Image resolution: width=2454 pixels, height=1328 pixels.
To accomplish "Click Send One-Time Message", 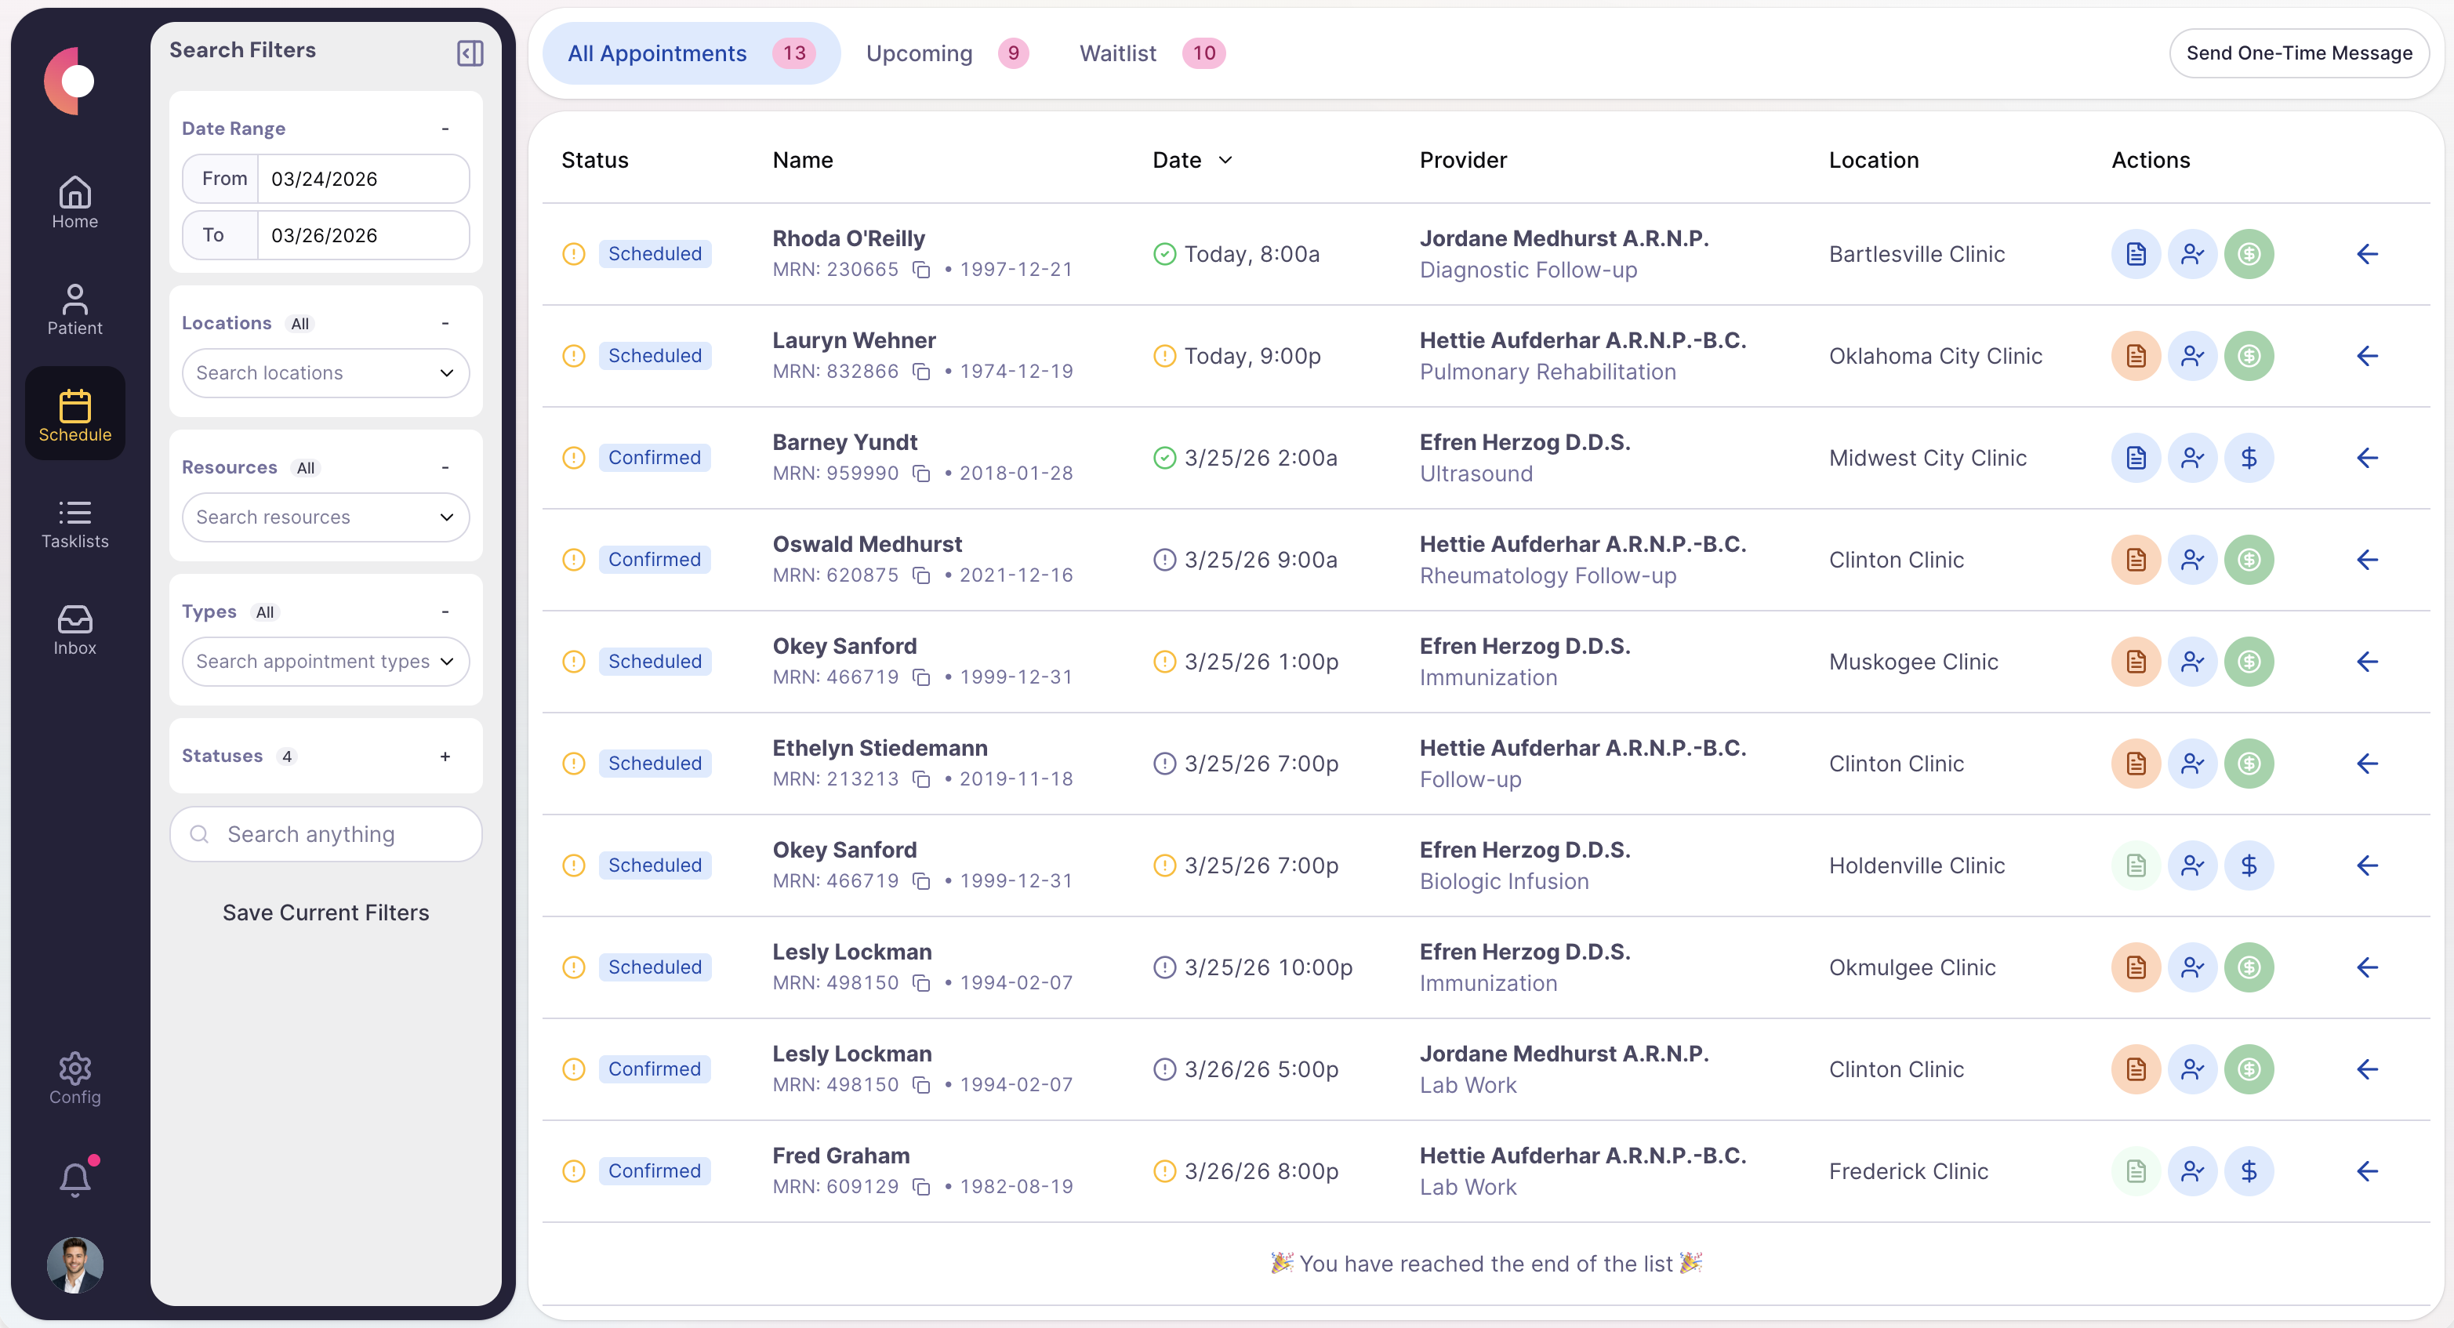I will 2300,53.
